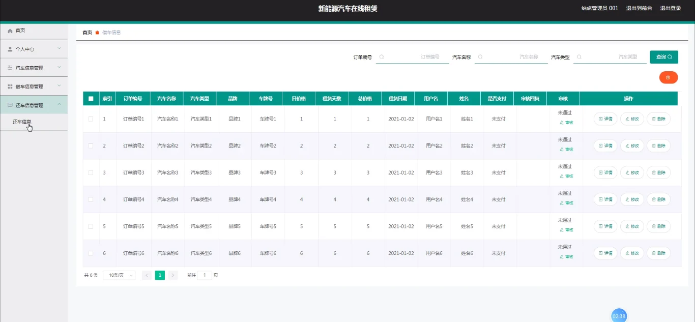This screenshot has height=322, width=695.
Task: Click the next page arrow
Action: pyautogui.click(x=173, y=275)
